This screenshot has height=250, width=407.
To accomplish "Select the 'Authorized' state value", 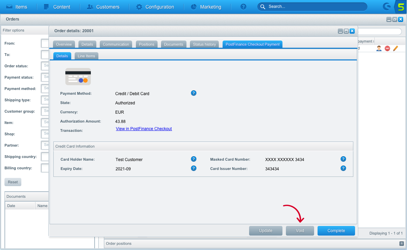I will coord(125,103).
